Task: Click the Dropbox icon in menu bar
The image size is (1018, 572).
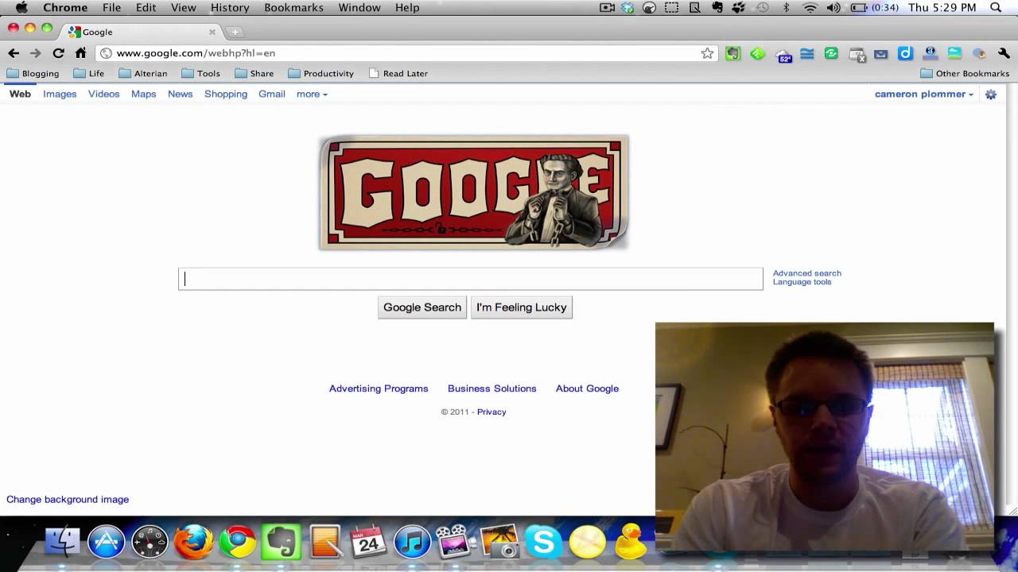Action: click(x=628, y=8)
